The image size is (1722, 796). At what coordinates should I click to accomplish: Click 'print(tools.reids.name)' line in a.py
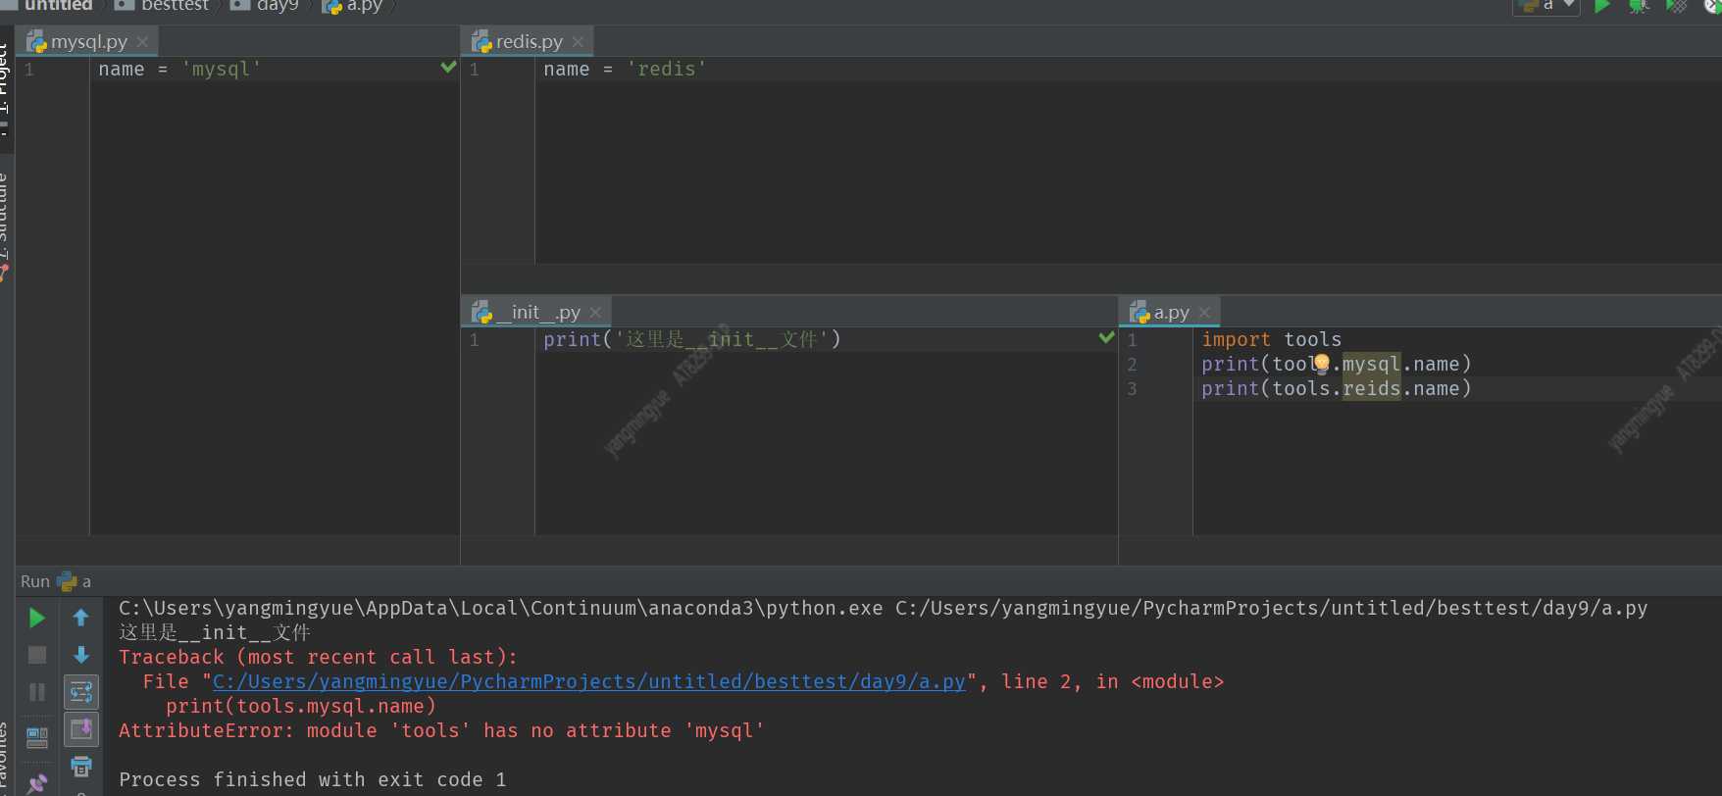[1336, 388]
